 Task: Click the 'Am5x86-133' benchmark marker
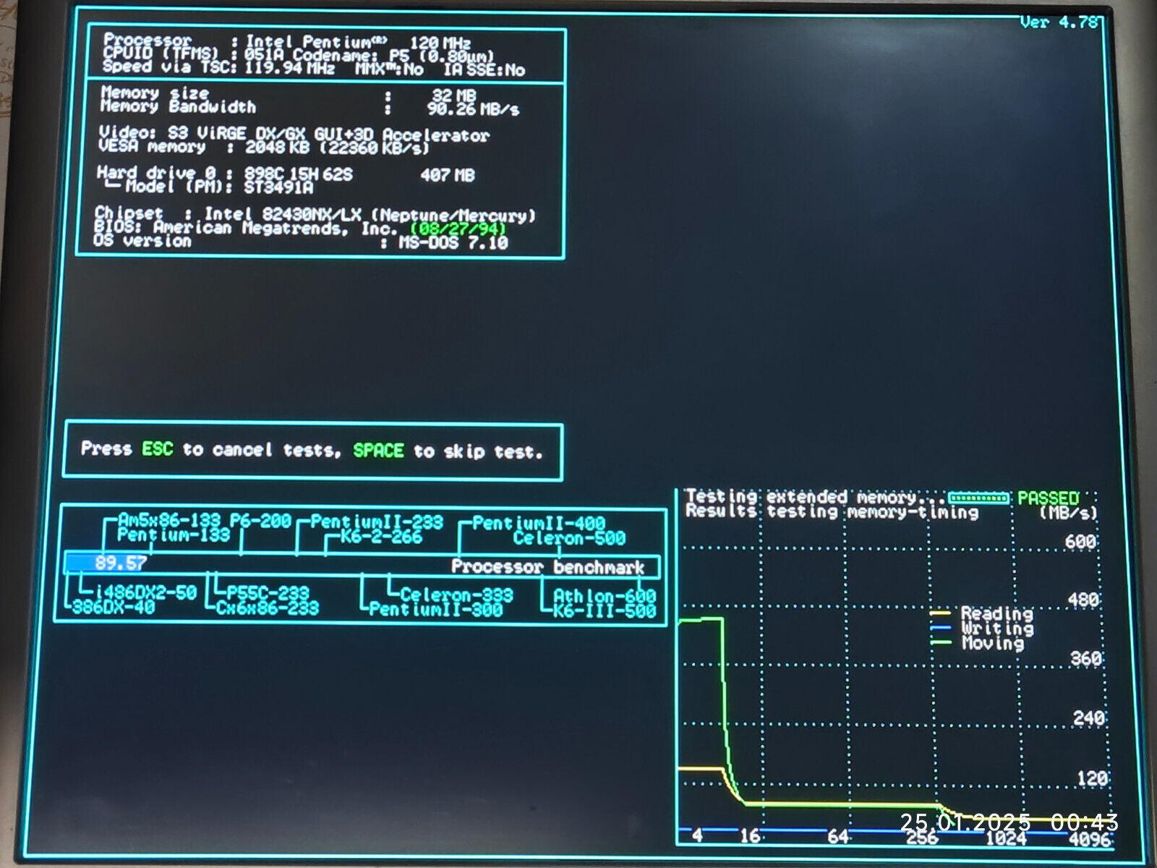tap(169, 521)
